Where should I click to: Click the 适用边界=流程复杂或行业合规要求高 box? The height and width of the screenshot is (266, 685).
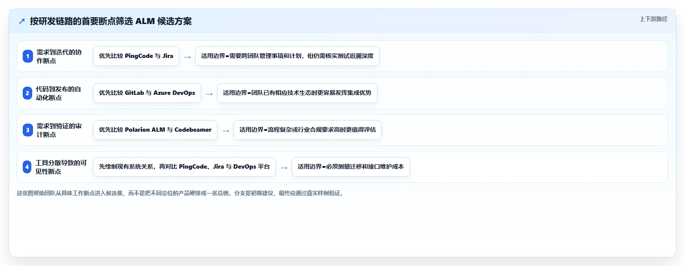[308, 130]
